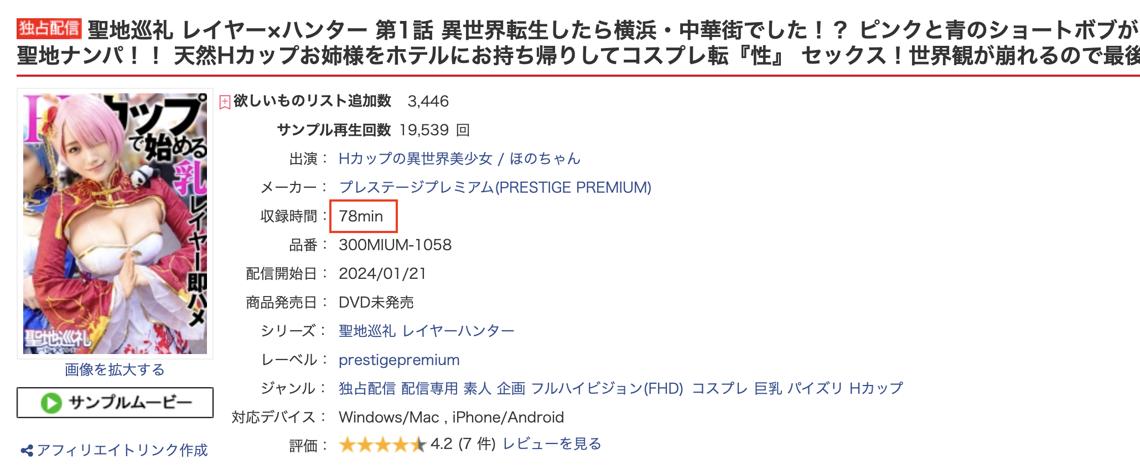Click the wishlist bookmark icon beside 欲しいものリスト追加数

[225, 102]
